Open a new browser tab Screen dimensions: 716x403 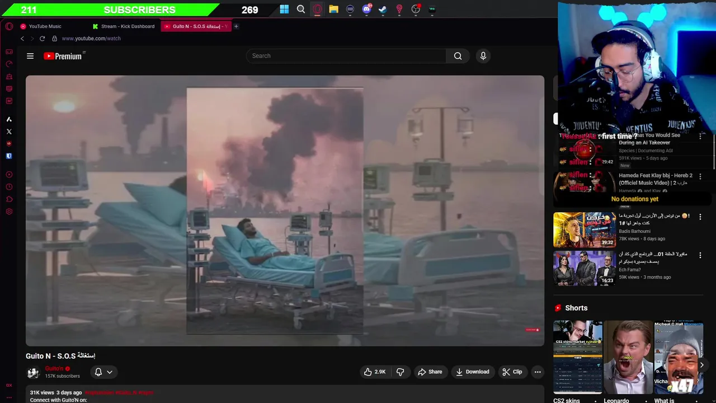click(x=236, y=26)
